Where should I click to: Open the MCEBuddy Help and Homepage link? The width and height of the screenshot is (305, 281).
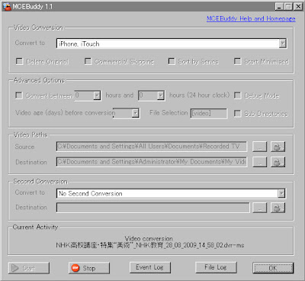[251, 18]
